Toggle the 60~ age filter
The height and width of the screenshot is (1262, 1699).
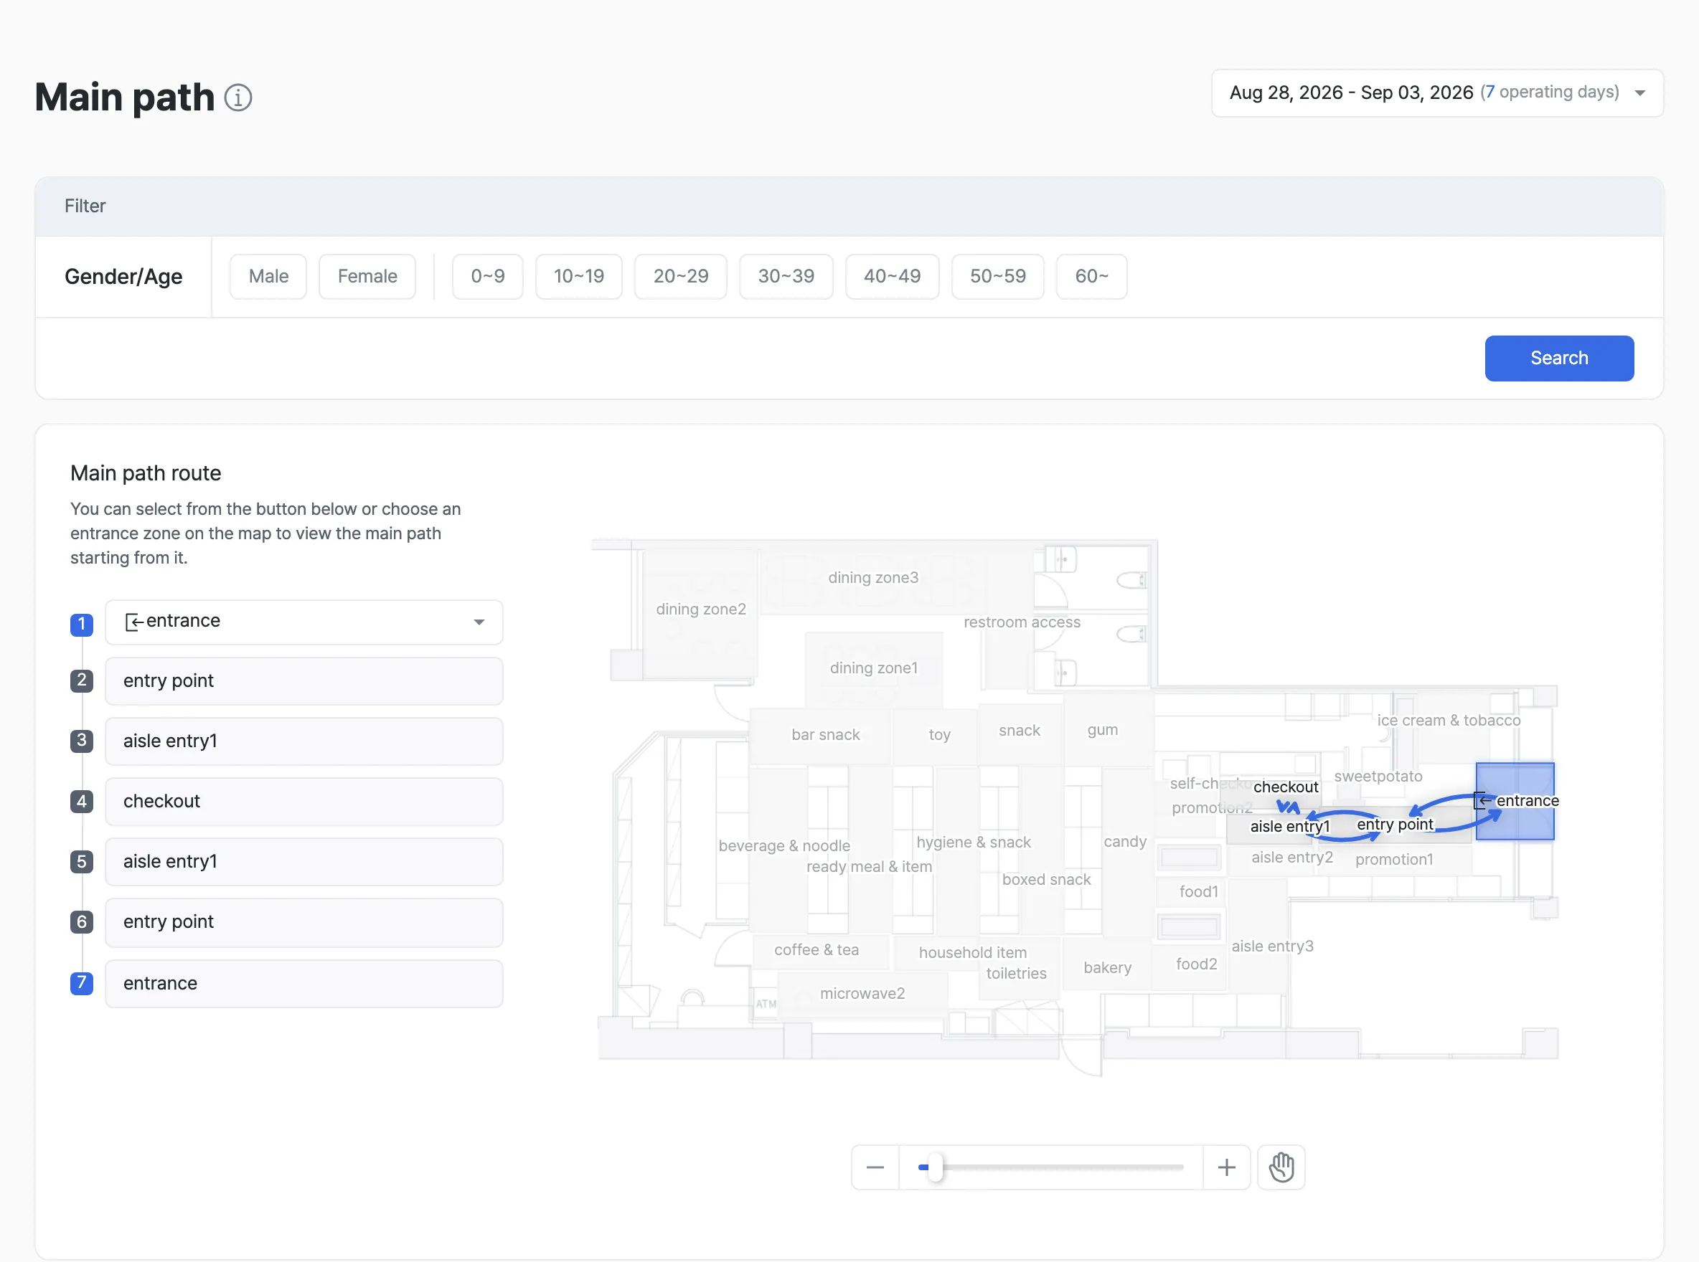point(1091,277)
